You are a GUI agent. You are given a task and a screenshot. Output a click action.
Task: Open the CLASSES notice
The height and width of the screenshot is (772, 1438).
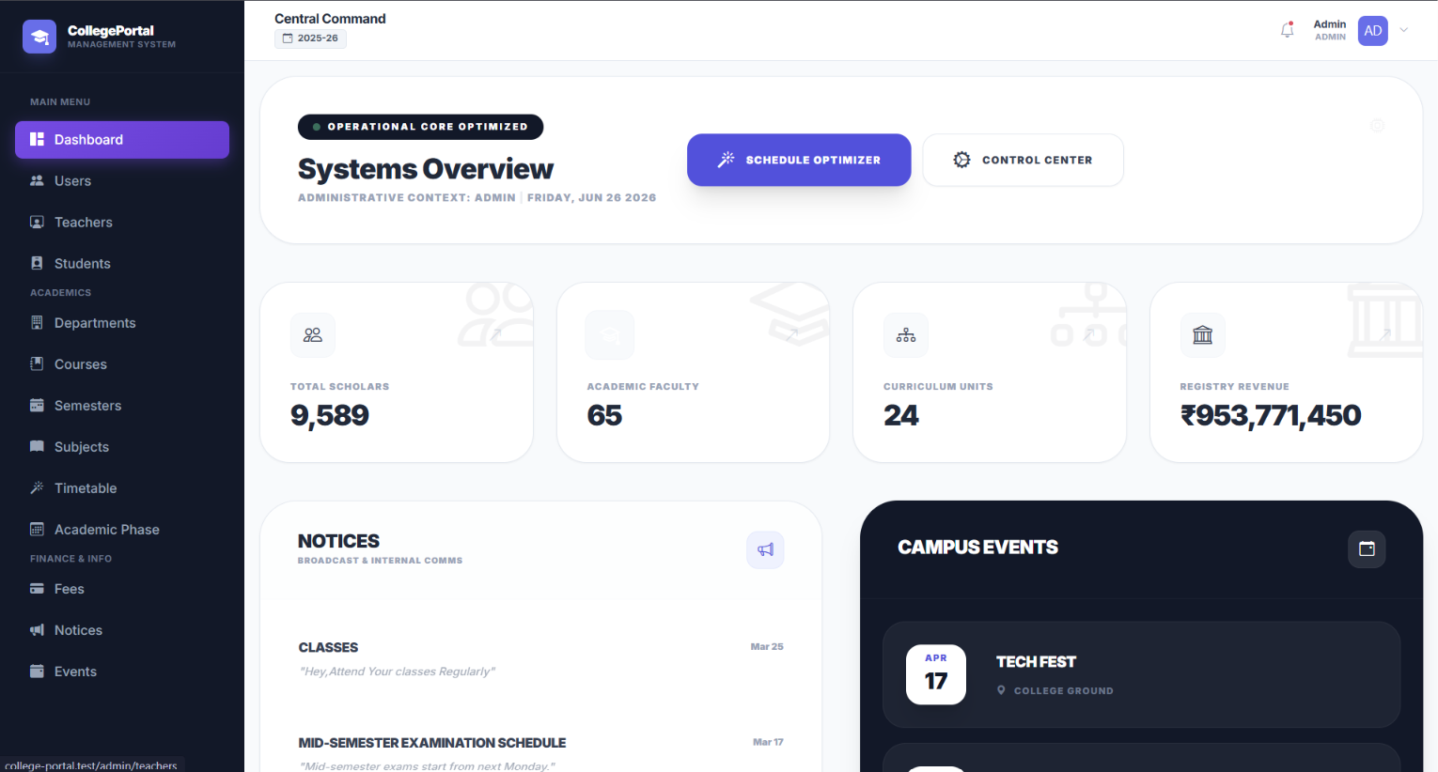click(541, 658)
